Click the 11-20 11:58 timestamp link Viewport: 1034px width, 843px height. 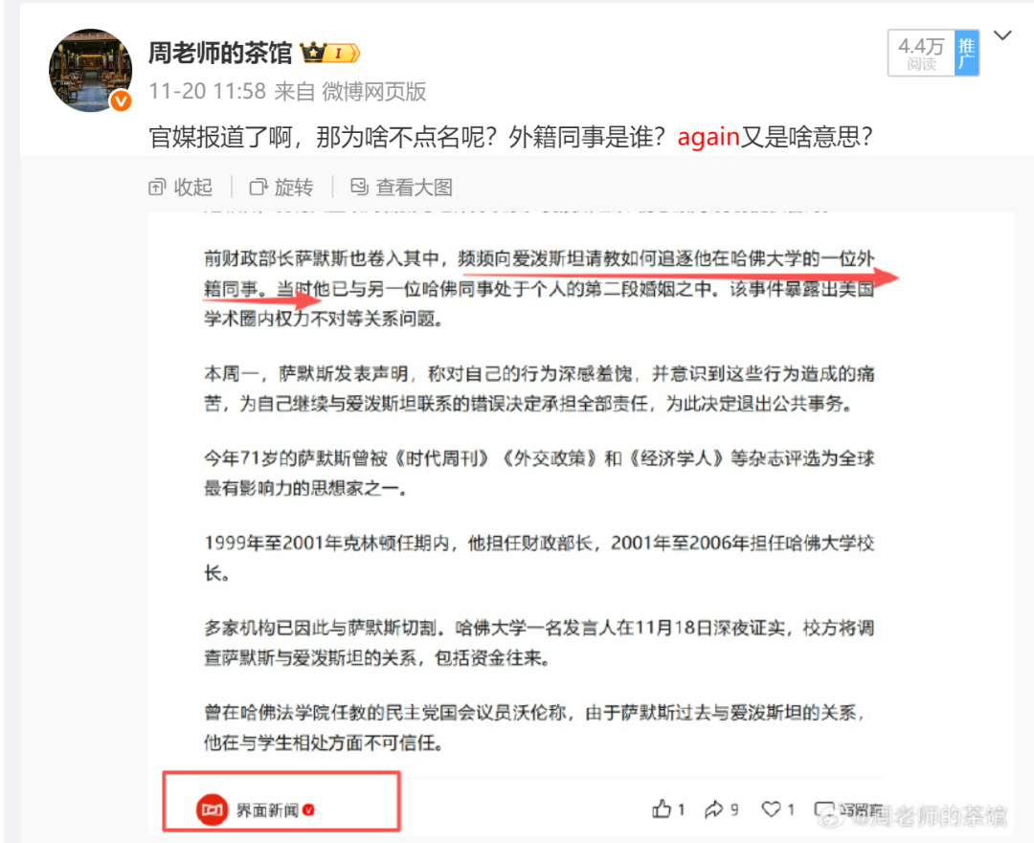207,91
